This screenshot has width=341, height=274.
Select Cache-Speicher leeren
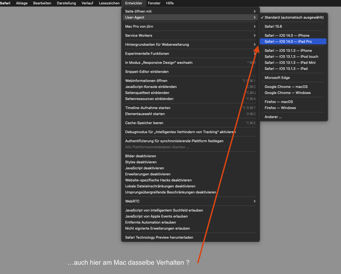coord(191,123)
